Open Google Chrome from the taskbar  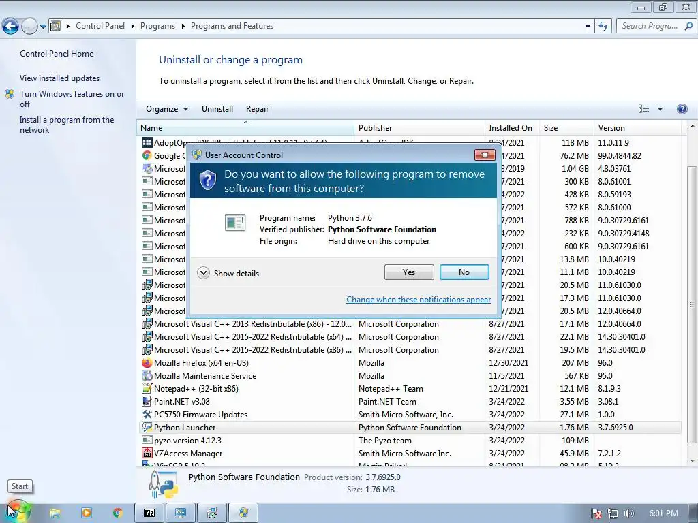tap(117, 513)
